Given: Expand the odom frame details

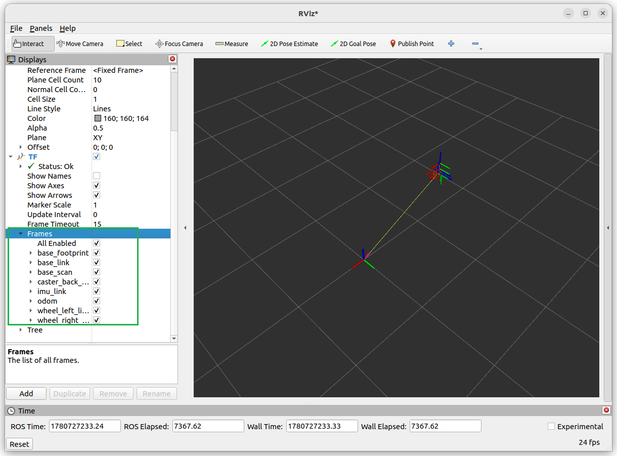Looking at the screenshot, I should click(31, 301).
